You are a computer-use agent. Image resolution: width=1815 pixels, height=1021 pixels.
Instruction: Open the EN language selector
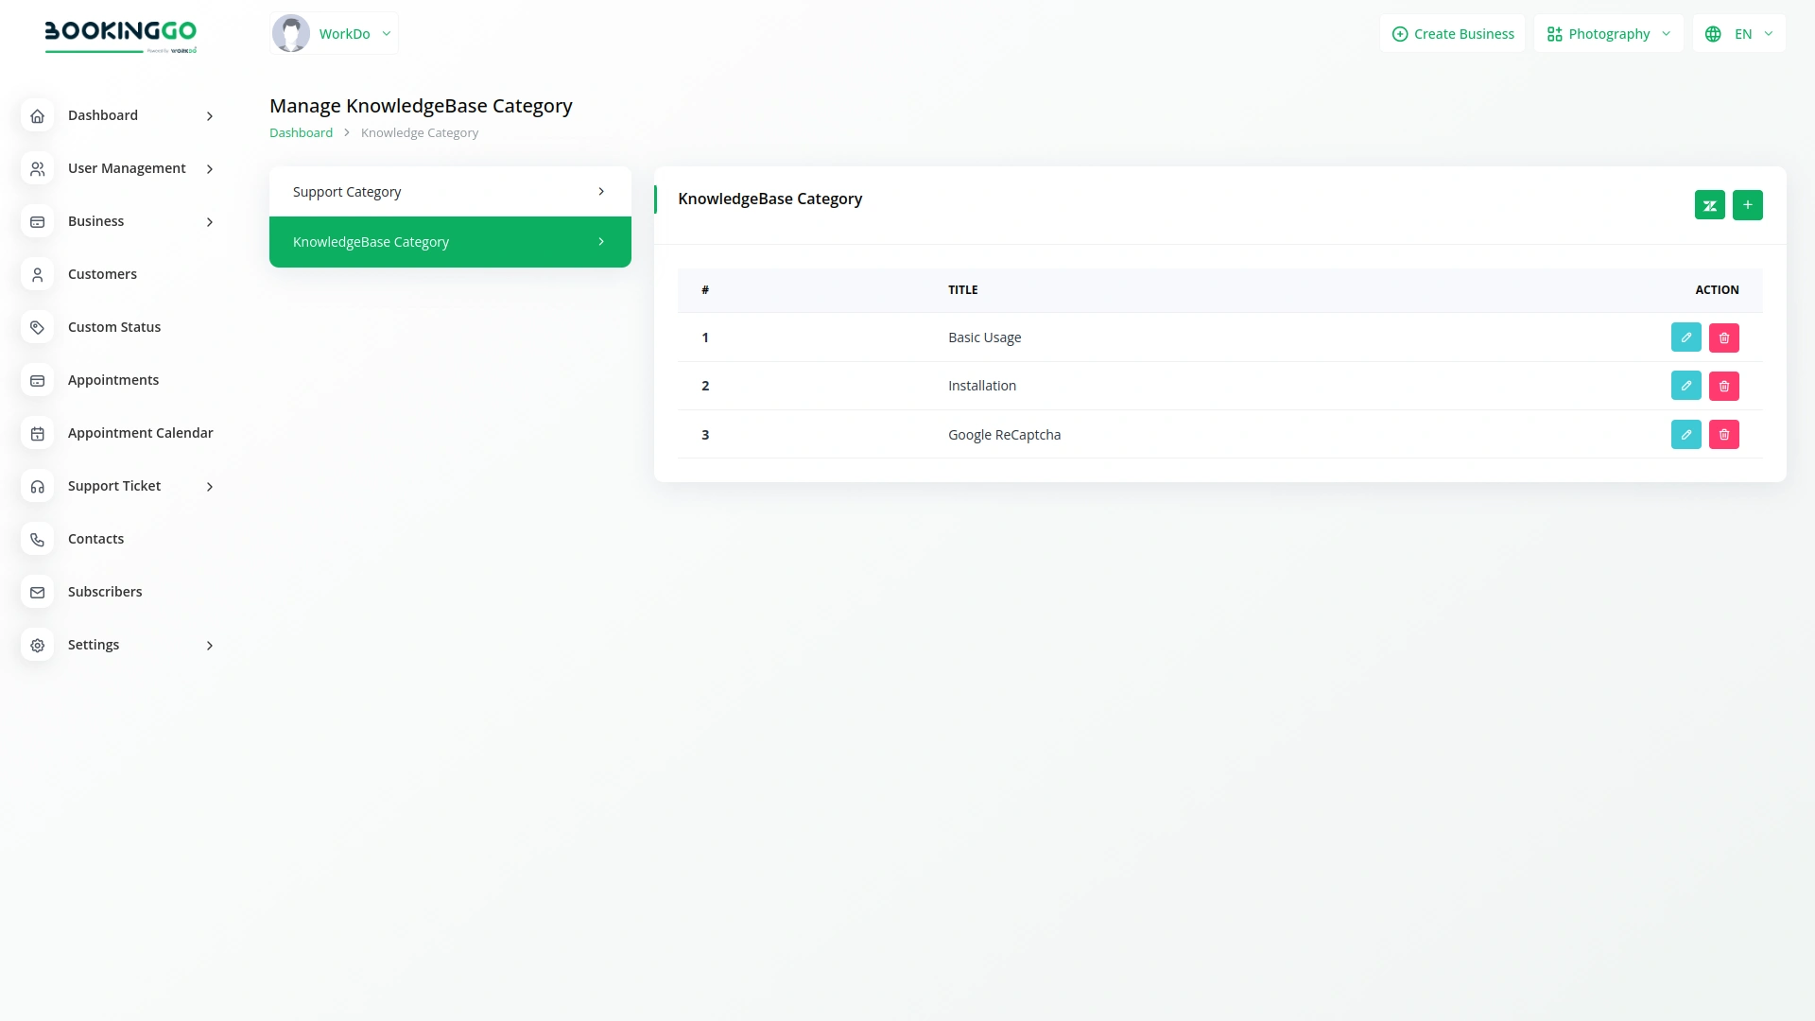point(1737,33)
